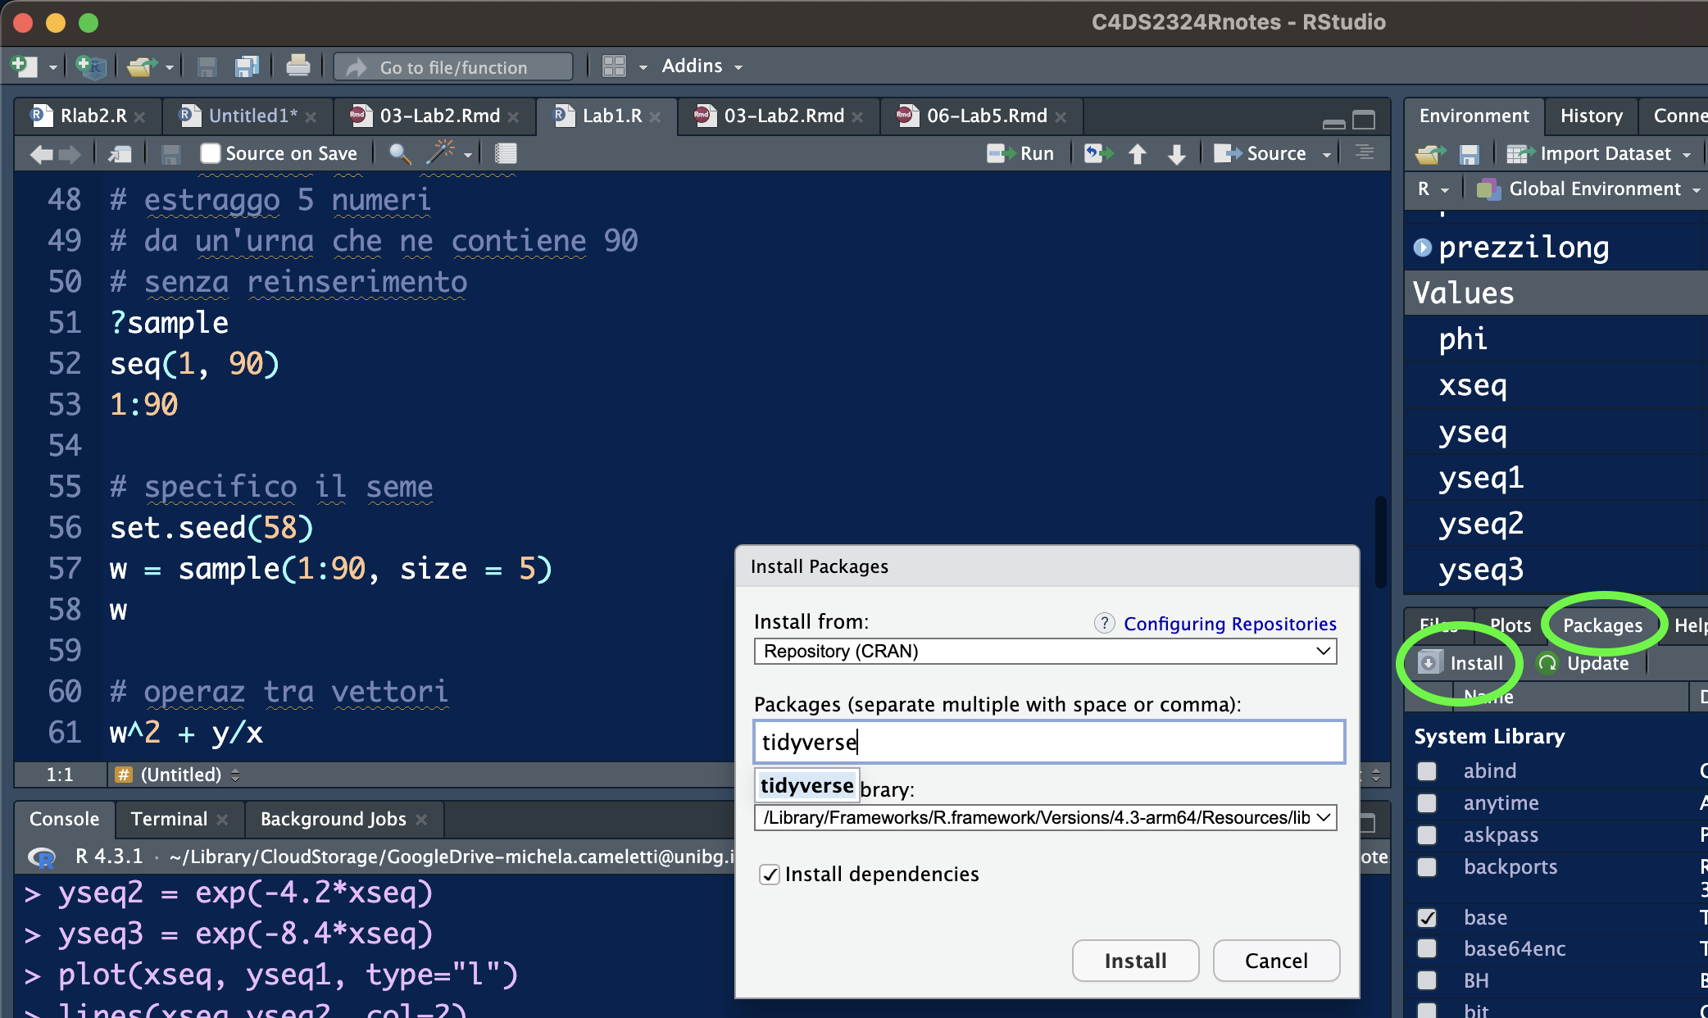This screenshot has width=1708, height=1018.
Task: Uncheck the base package checkbox
Action: click(x=1427, y=918)
